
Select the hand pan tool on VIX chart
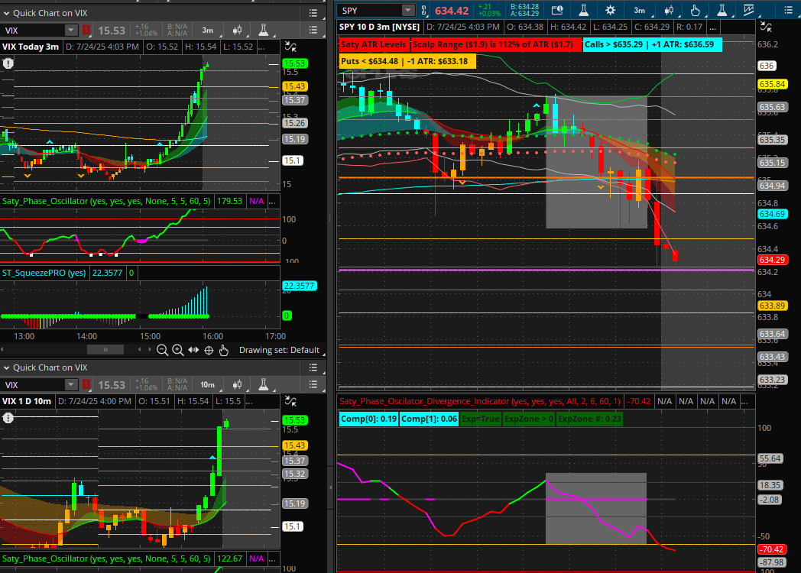click(x=224, y=351)
